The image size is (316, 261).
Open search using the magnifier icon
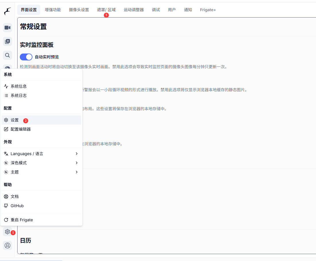pyautogui.click(x=7, y=55)
